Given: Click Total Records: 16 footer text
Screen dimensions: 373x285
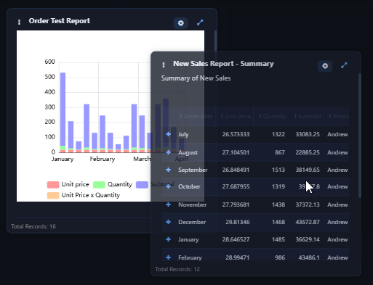Looking at the screenshot, I should (x=33, y=226).
